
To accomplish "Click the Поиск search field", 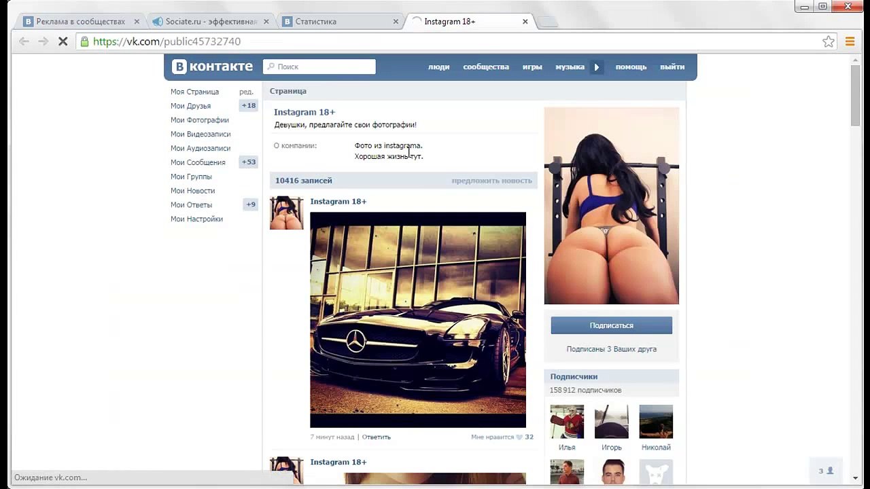I will (319, 67).
